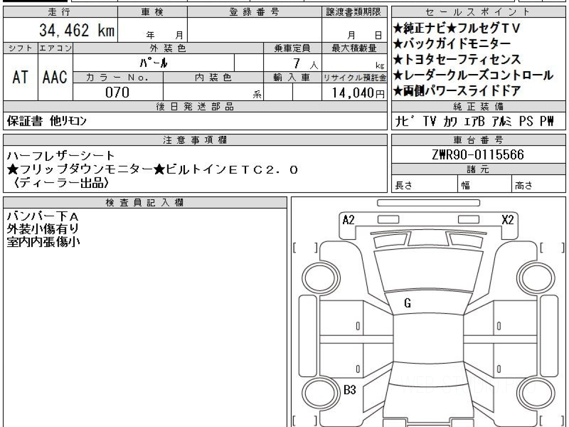The image size is (569, 427).
Task: Click the 車台番号 header
Action: click(x=478, y=140)
